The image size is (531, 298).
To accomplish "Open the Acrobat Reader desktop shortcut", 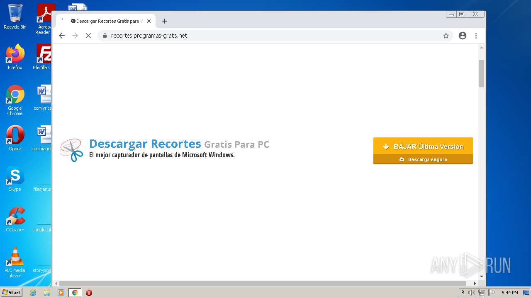I will click(44, 19).
